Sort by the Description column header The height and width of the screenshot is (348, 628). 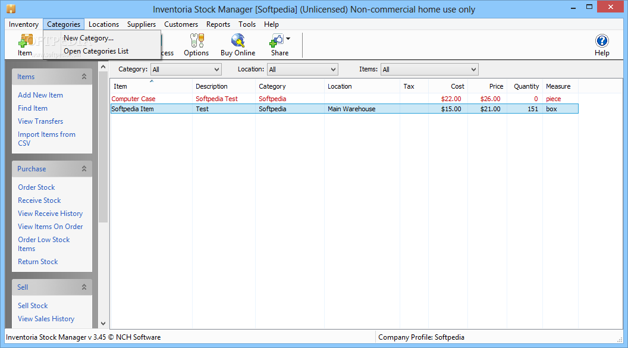coord(224,86)
